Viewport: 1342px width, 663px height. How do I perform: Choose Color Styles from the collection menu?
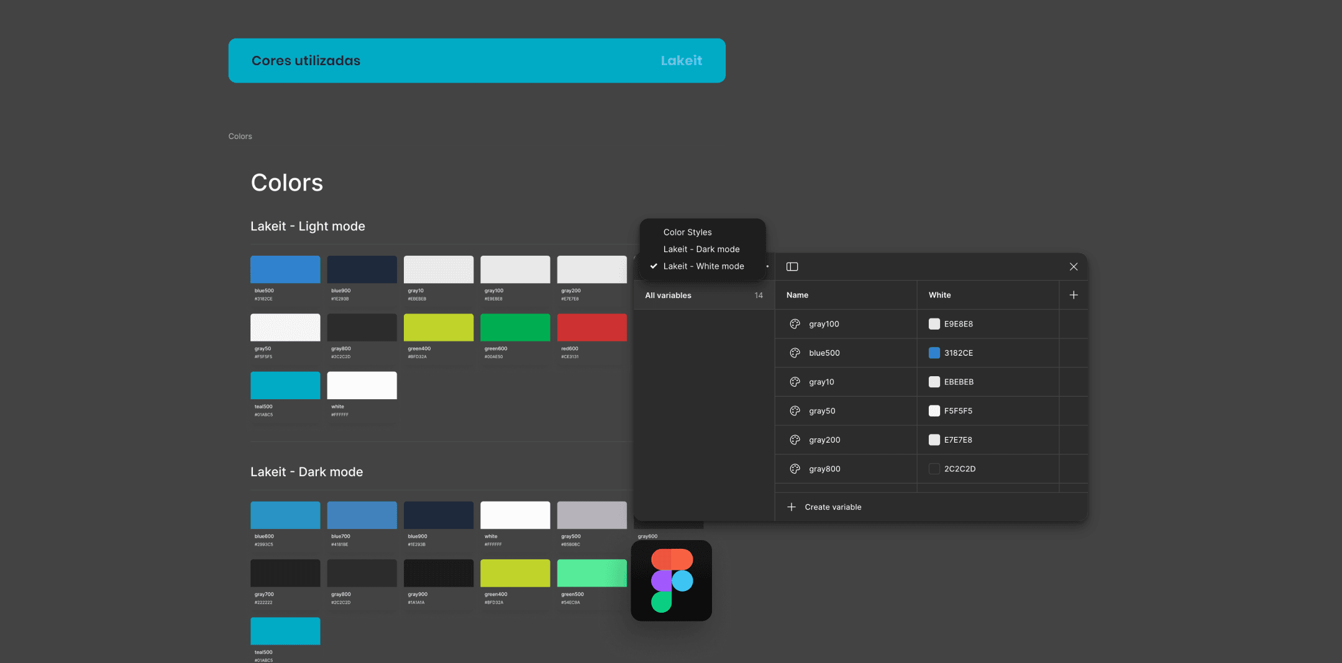point(688,232)
